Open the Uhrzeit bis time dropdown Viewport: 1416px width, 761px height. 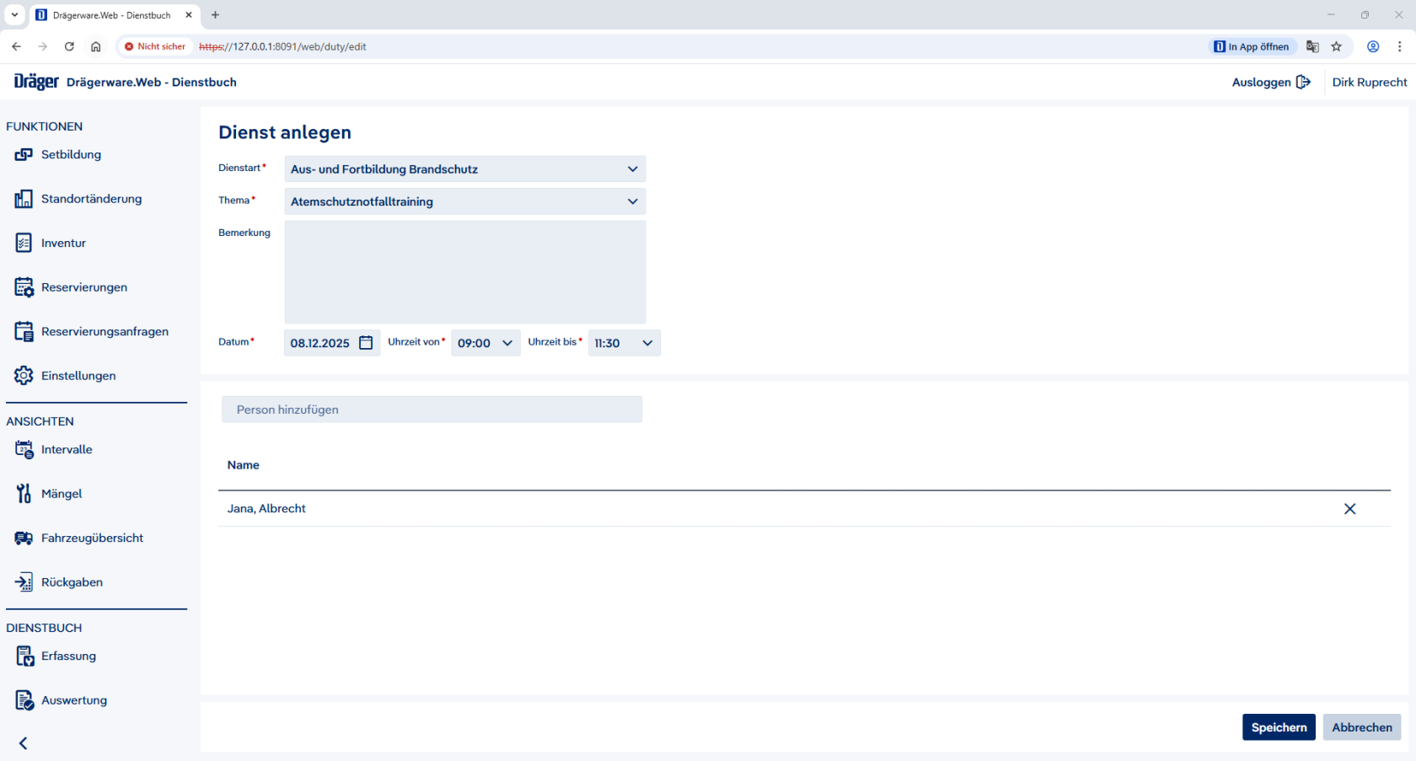point(646,343)
